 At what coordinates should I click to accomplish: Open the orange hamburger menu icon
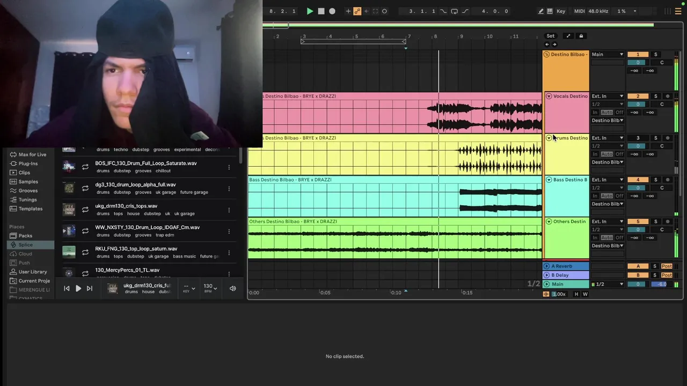(678, 11)
